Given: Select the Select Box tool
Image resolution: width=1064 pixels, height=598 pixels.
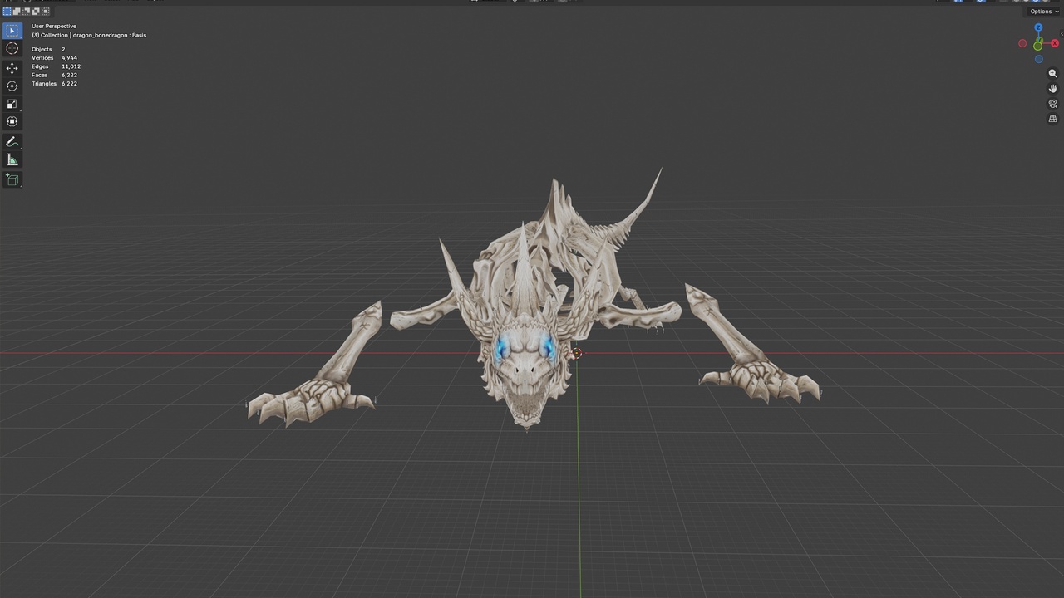Looking at the screenshot, I should point(12,31).
